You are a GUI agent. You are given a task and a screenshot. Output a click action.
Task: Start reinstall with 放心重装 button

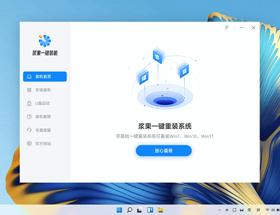[164, 150]
